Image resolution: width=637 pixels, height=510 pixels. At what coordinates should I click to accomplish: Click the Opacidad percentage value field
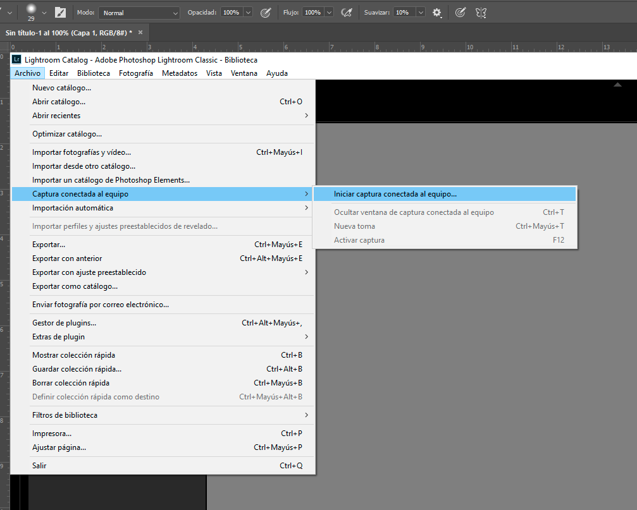pyautogui.click(x=232, y=13)
